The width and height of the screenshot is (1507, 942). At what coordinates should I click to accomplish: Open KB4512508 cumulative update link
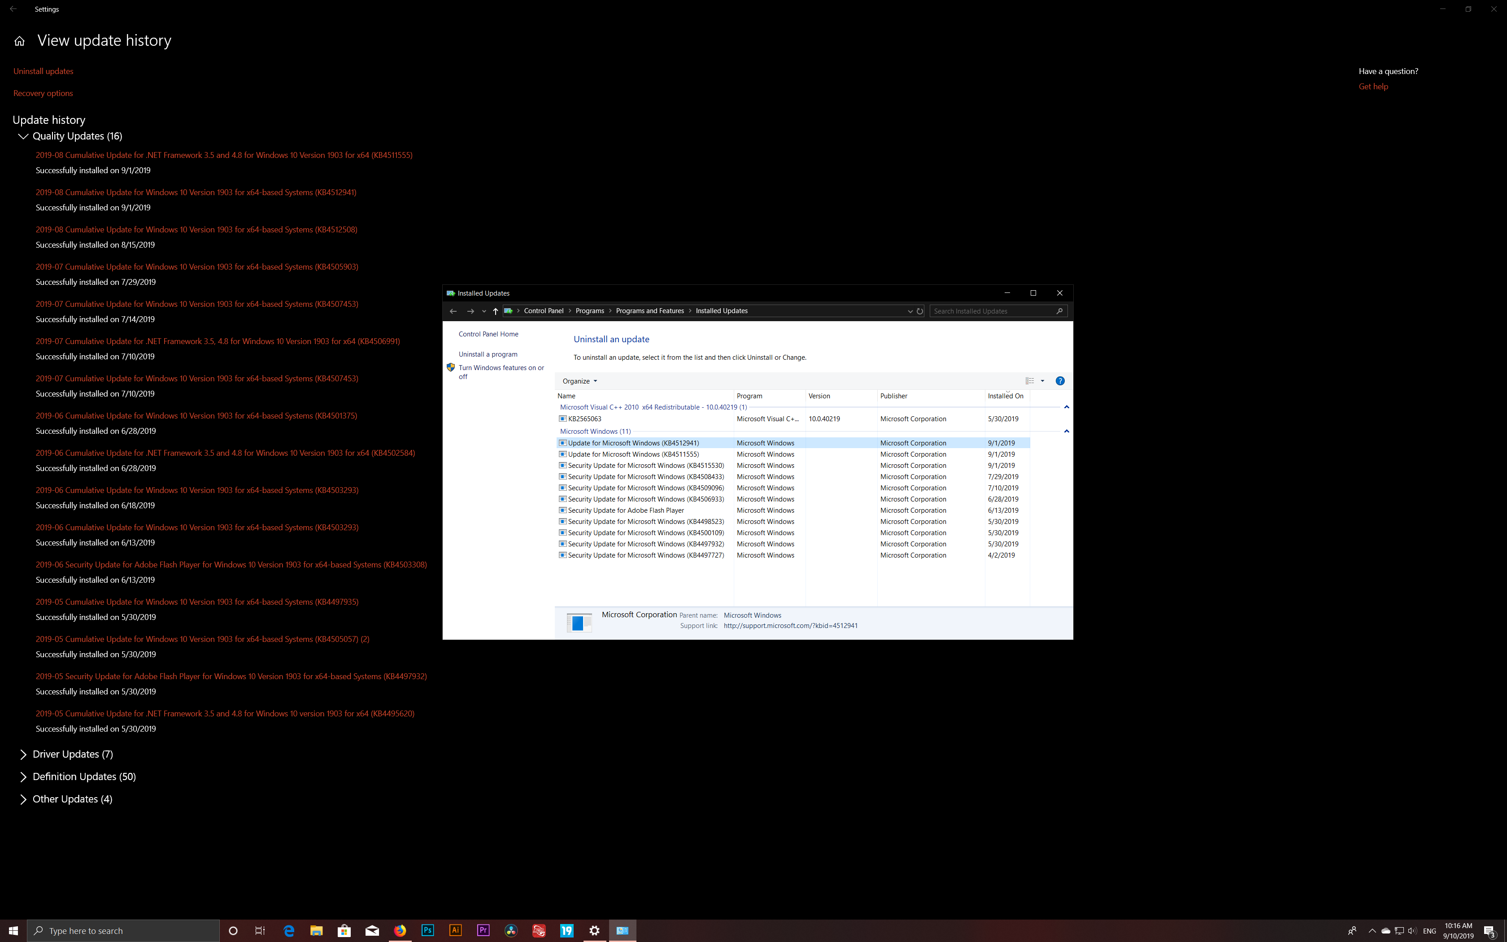(x=196, y=230)
